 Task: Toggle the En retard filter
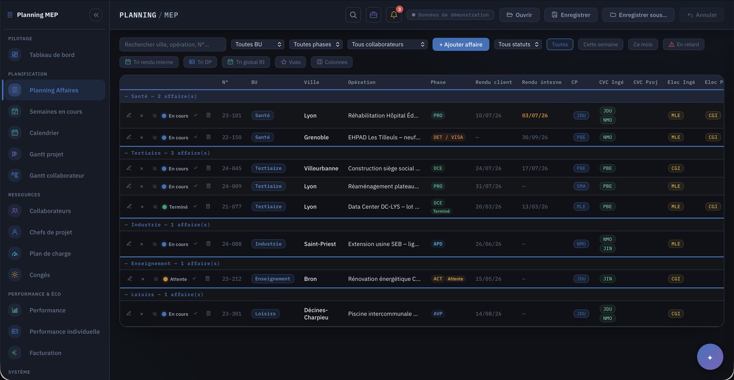point(683,44)
